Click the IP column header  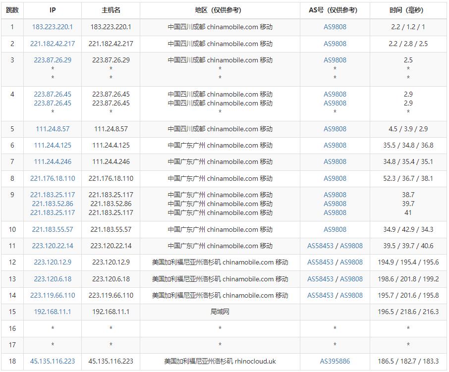click(53, 10)
